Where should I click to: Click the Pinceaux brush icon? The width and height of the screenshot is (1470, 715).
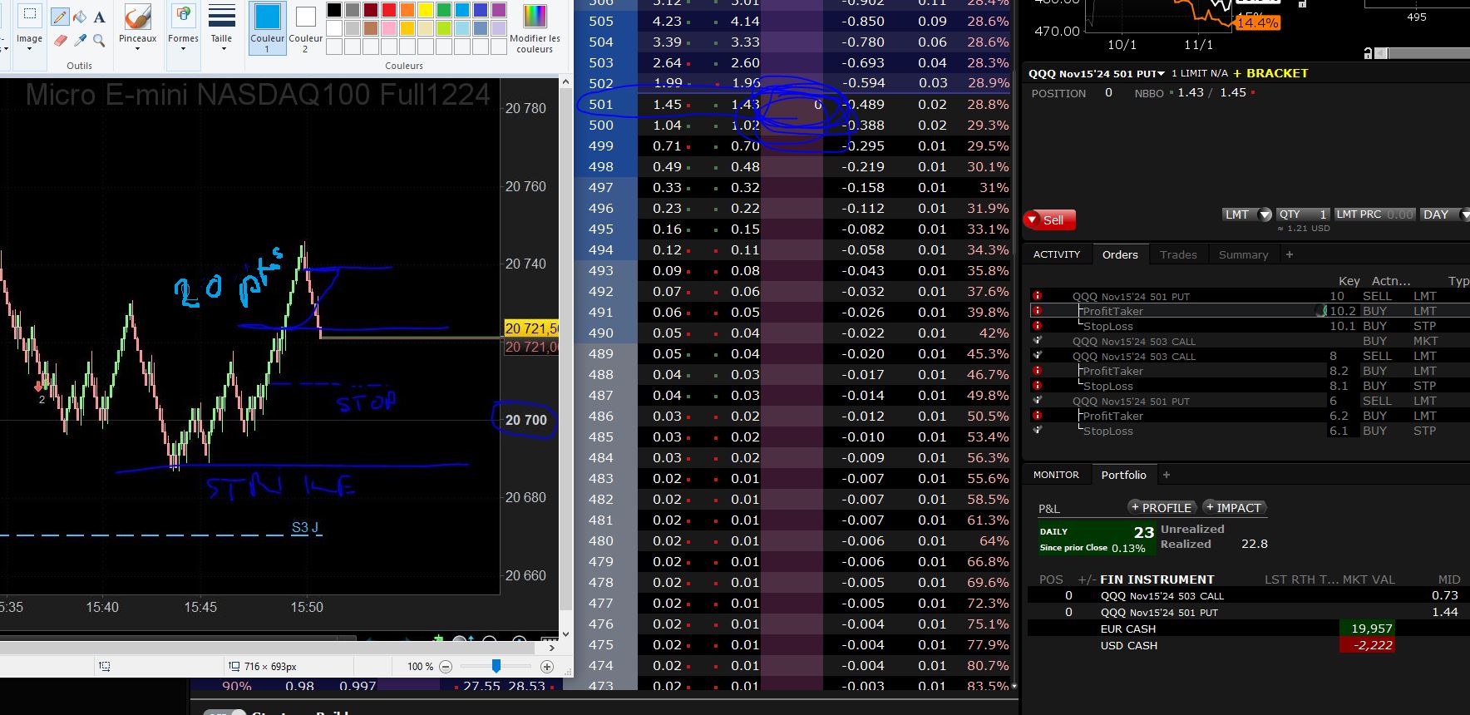[x=137, y=17]
